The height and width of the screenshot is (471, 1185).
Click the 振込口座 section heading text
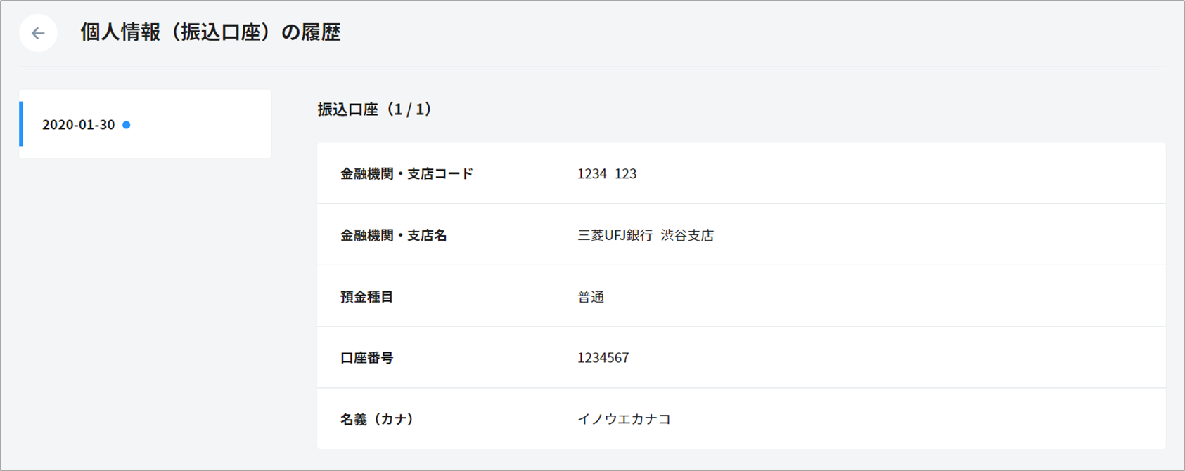point(347,110)
